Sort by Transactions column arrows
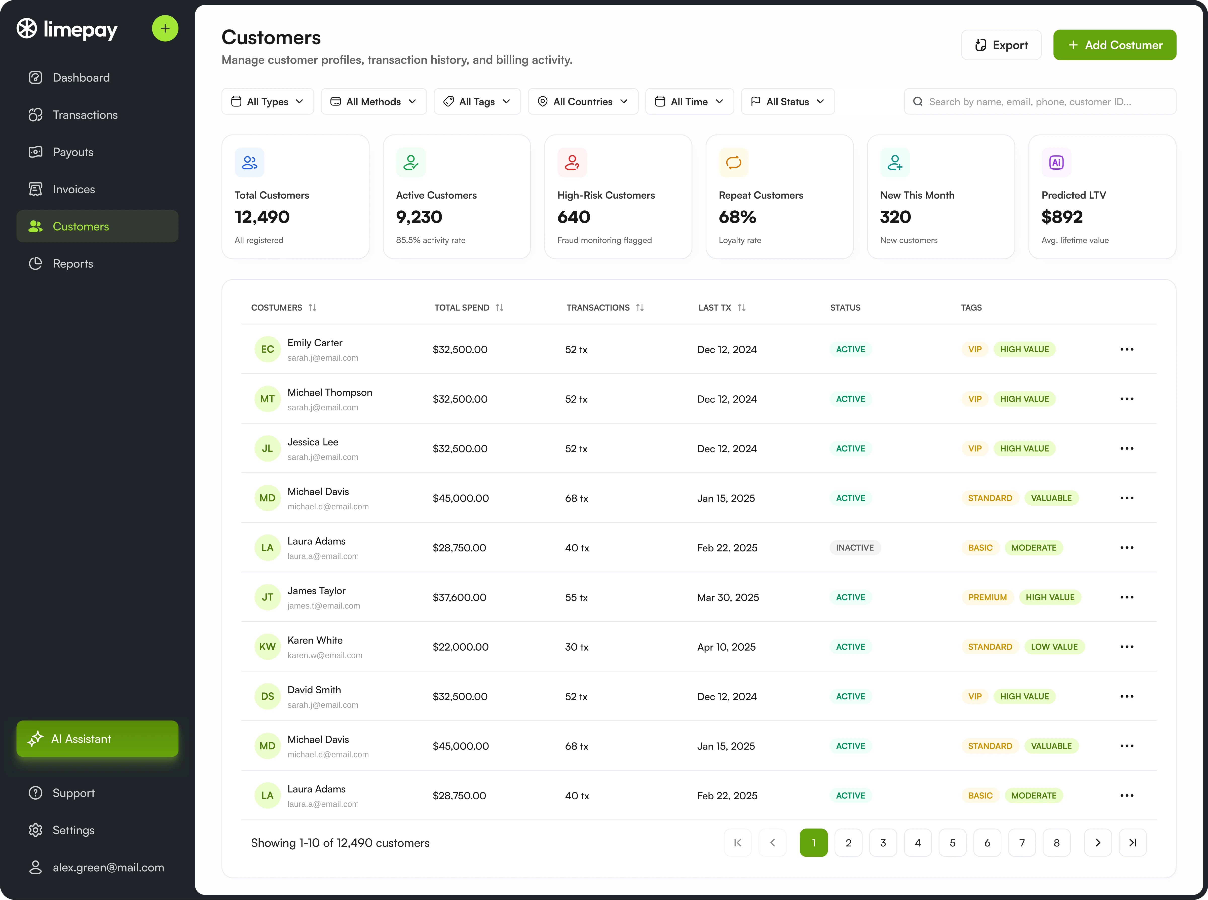Image resolution: width=1208 pixels, height=900 pixels. click(640, 308)
